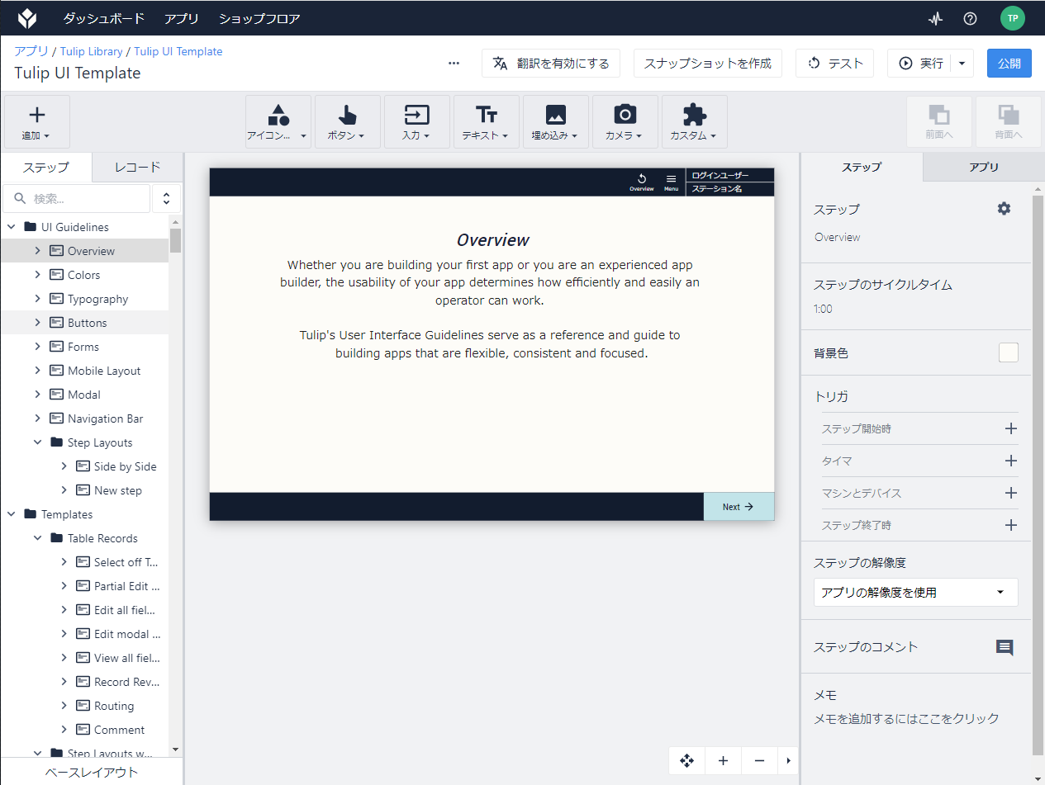Add a ステップ終了時 trigger with plus
Viewport: 1045px width, 785px height.
click(1010, 525)
